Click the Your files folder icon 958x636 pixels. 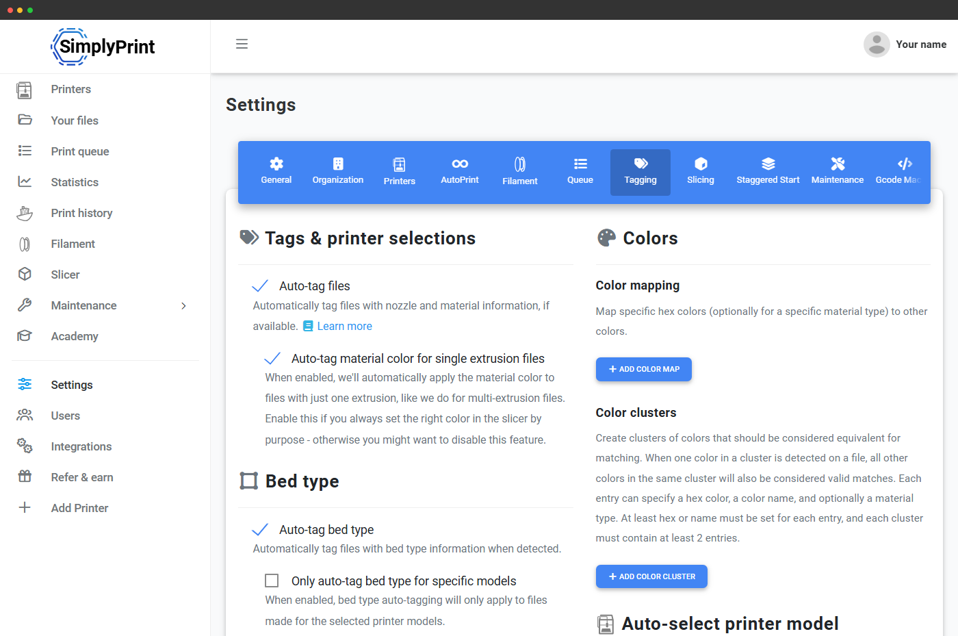tap(25, 120)
